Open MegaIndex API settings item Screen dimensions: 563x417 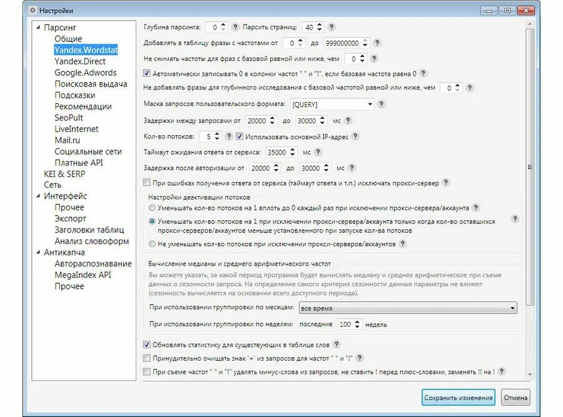[x=83, y=275]
